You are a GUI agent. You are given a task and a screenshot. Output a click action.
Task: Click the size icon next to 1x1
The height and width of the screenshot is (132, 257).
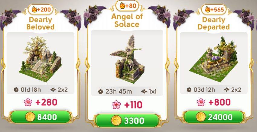coord(144,92)
